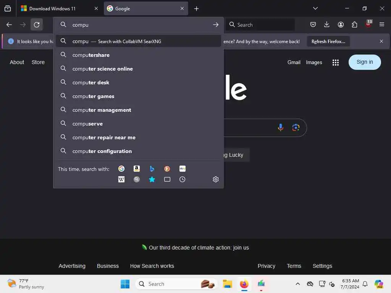This screenshot has width=391, height=293.
Task: Choose suggestion computer desk
Action: point(138,82)
